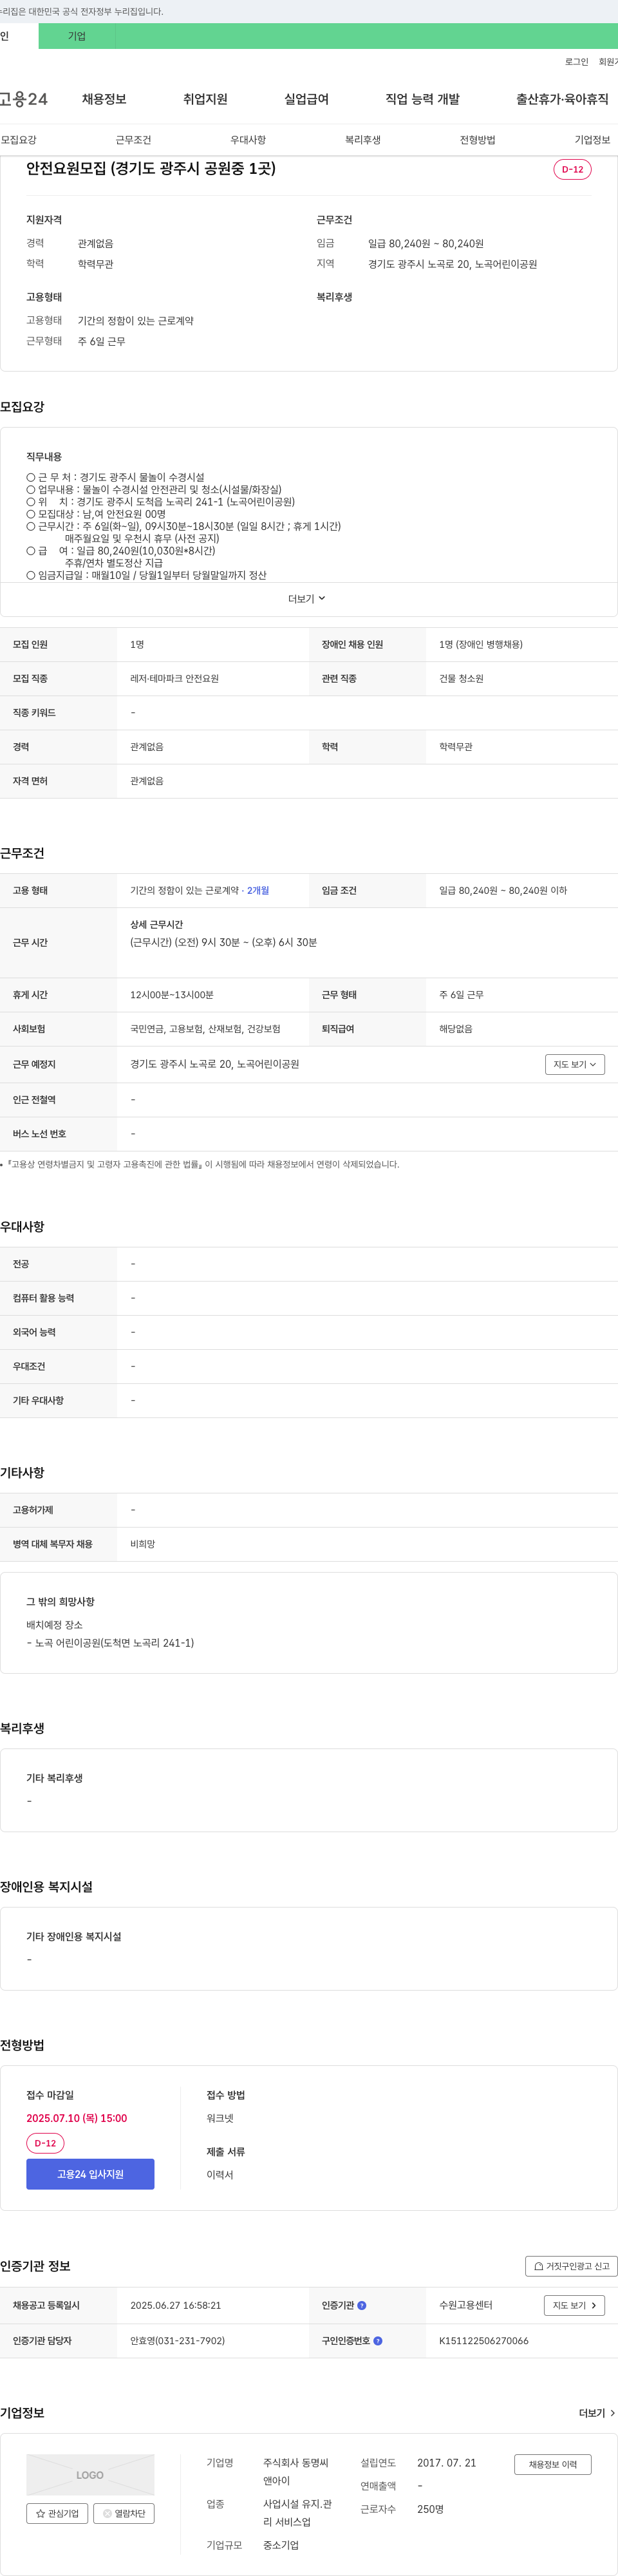Viewport: 618px width, 2576px height.
Task: Click the D-12 badge under 접수 마감일
Action: coord(45,2143)
